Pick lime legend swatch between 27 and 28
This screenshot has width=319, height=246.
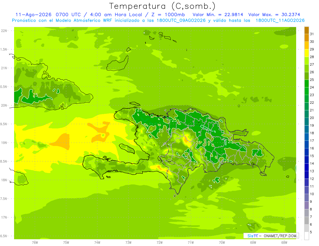pos(307,61)
